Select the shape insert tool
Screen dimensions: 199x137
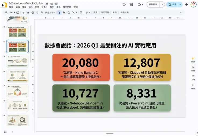69,13
